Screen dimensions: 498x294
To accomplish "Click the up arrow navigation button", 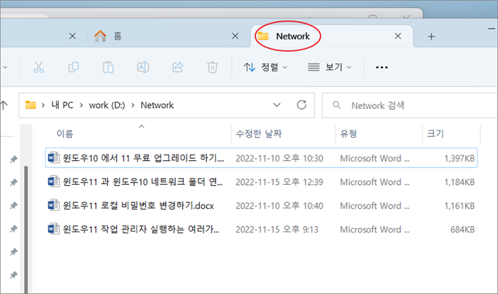I will (4, 105).
